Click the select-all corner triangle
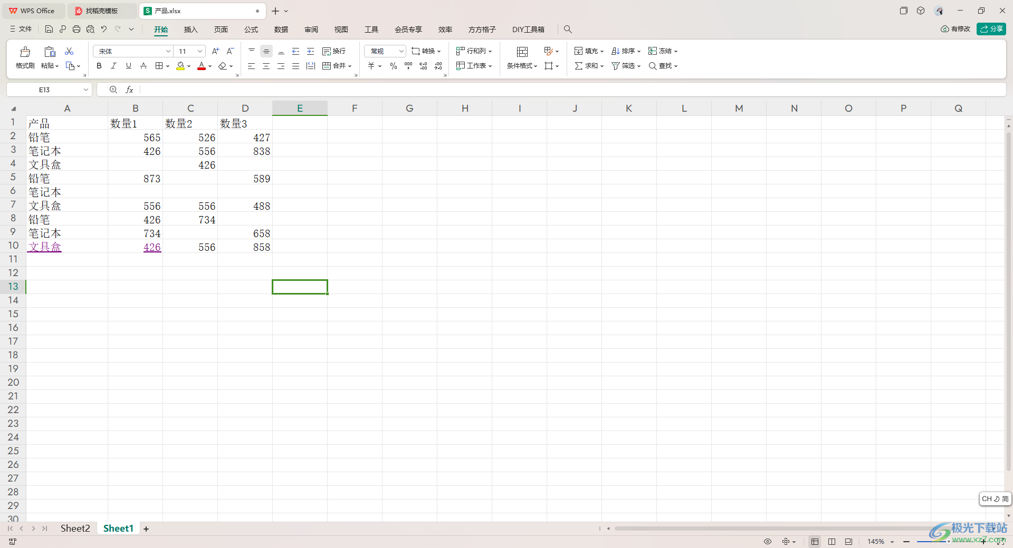The image size is (1013, 548). (x=14, y=109)
